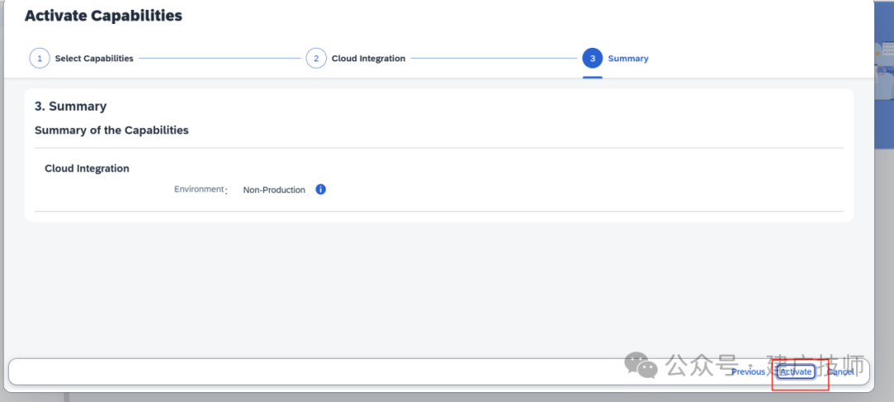Screen dimensions: 894x402
Task: Click the info icon beside Non-Production
Action: [x=320, y=189]
